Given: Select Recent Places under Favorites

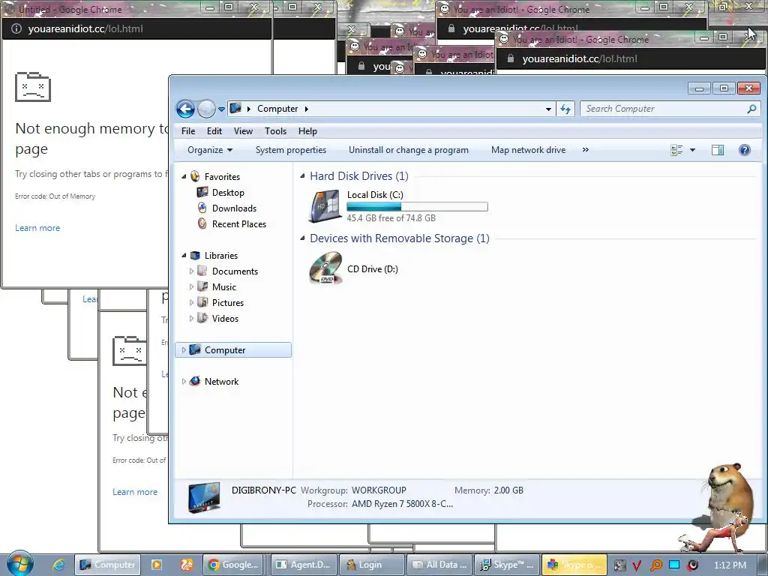Looking at the screenshot, I should pos(239,223).
